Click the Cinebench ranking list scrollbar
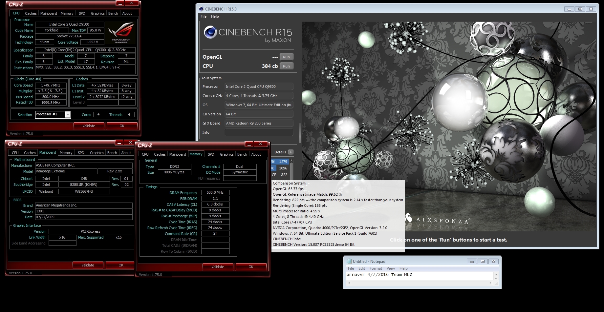Viewport: 604px width, 312px height. pos(291,169)
